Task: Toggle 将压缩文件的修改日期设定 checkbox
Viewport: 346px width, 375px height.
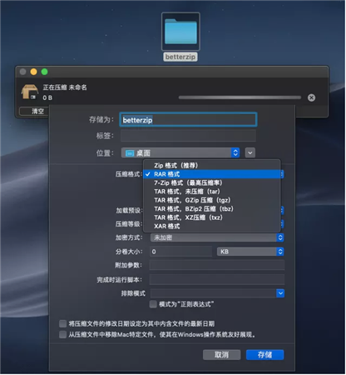Action: coord(62,323)
